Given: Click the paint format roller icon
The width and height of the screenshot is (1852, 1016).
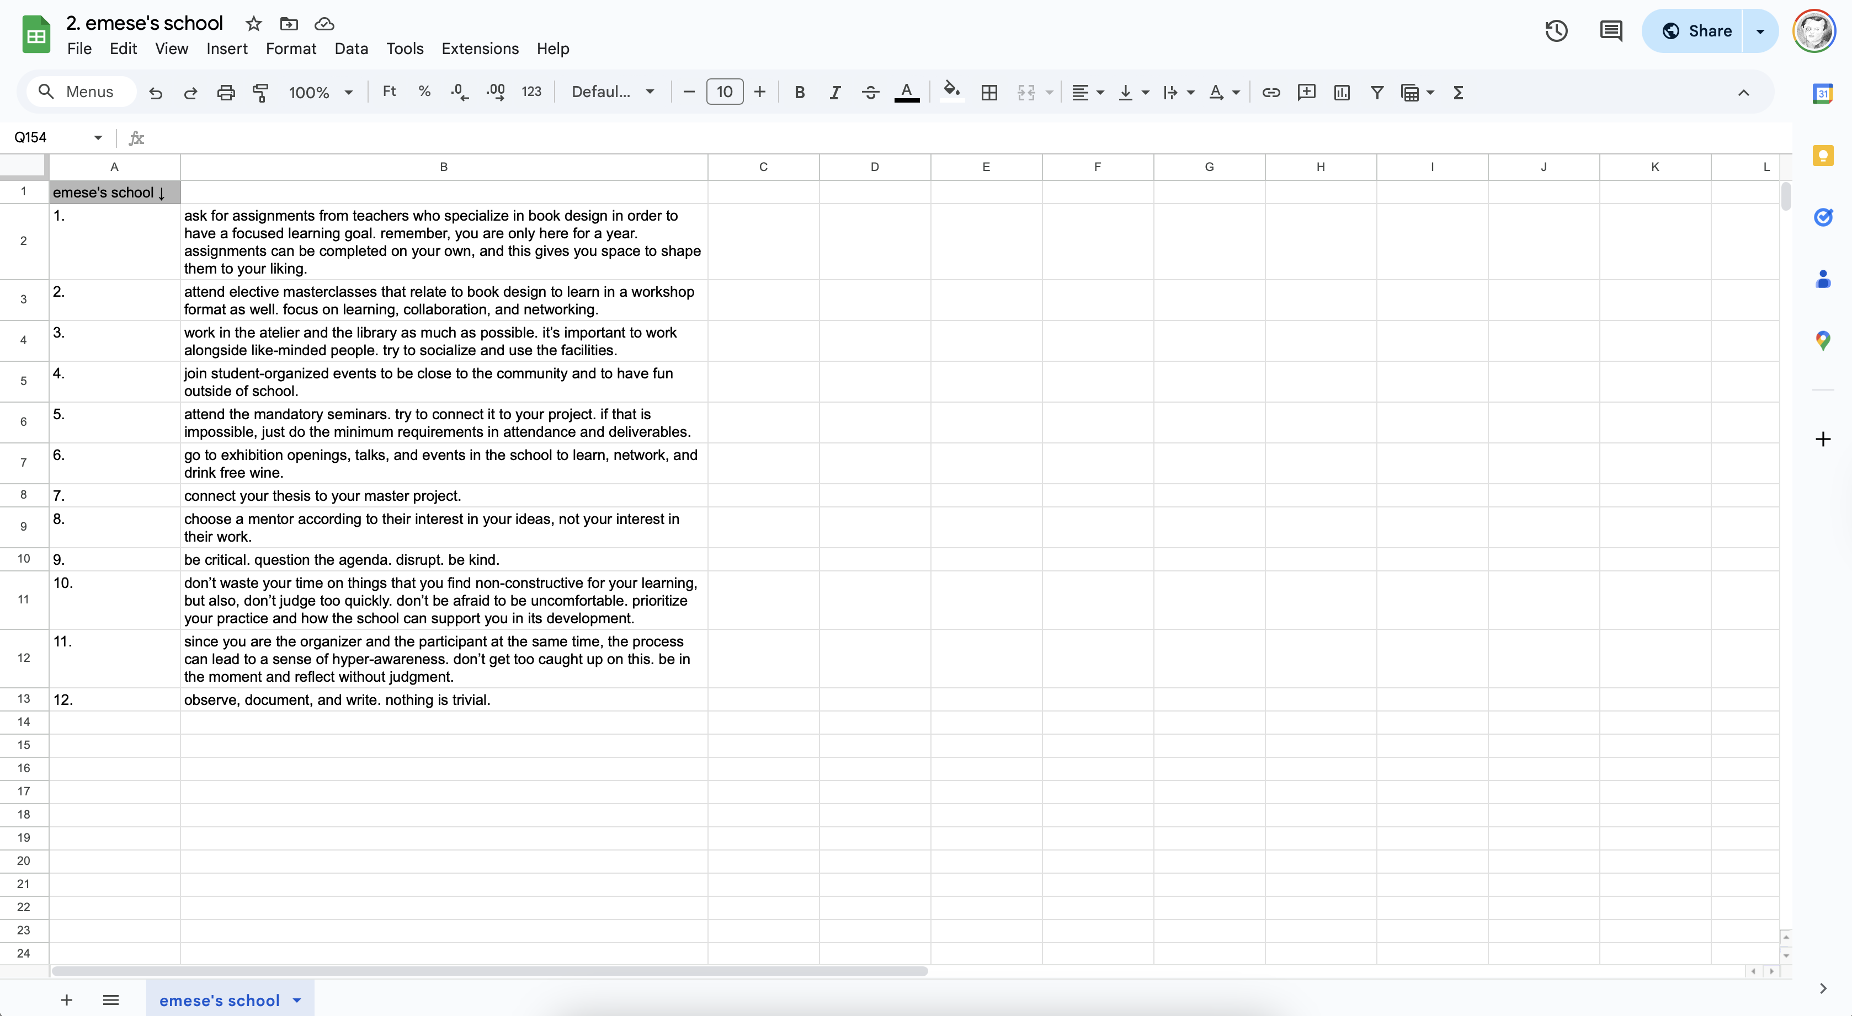Looking at the screenshot, I should (x=260, y=92).
